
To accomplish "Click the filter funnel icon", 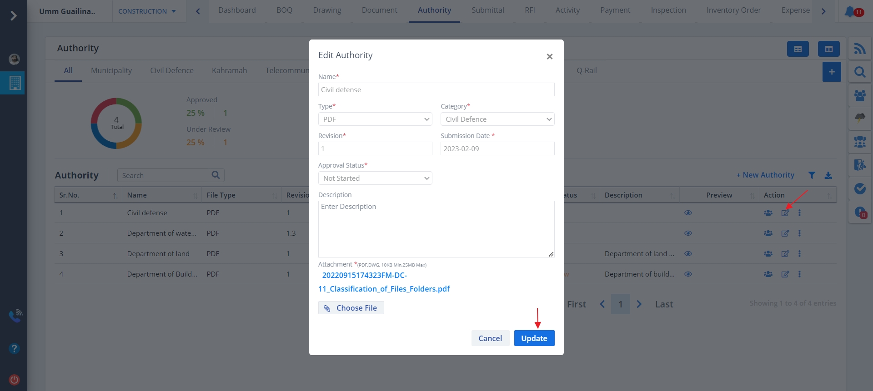I will pyautogui.click(x=812, y=175).
